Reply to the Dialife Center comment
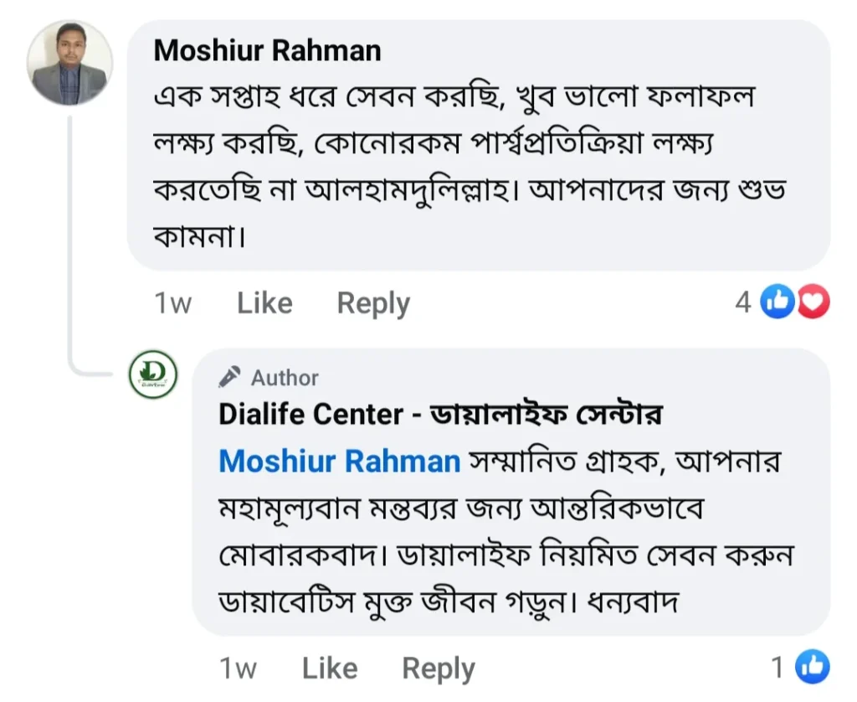 (439, 668)
